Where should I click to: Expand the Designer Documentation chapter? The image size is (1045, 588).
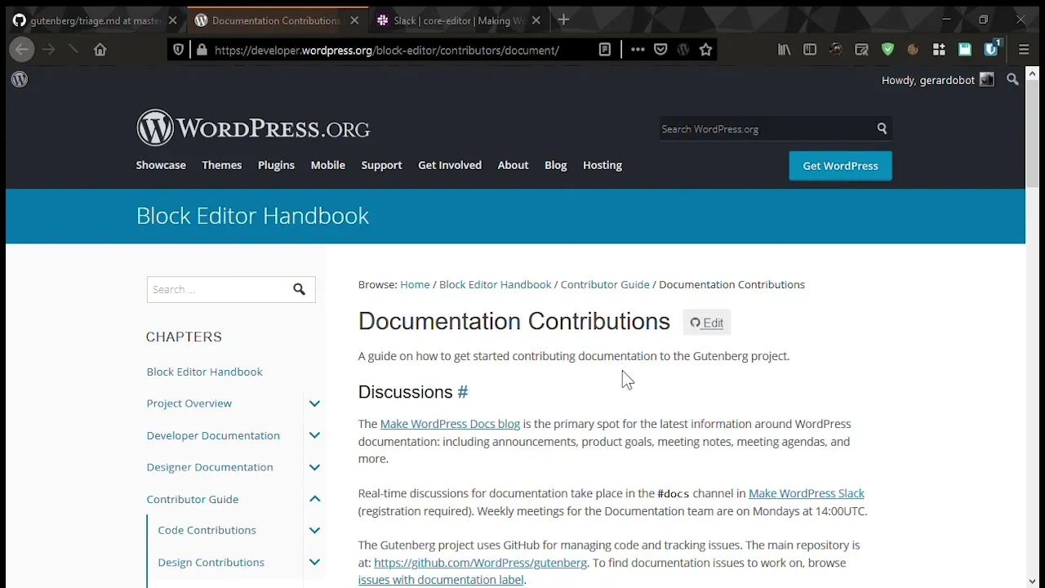[x=314, y=467]
